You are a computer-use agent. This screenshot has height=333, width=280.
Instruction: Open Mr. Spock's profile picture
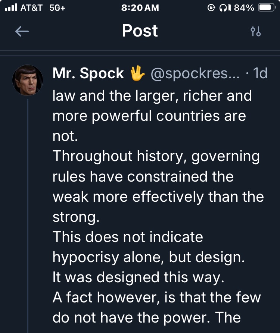click(27, 80)
